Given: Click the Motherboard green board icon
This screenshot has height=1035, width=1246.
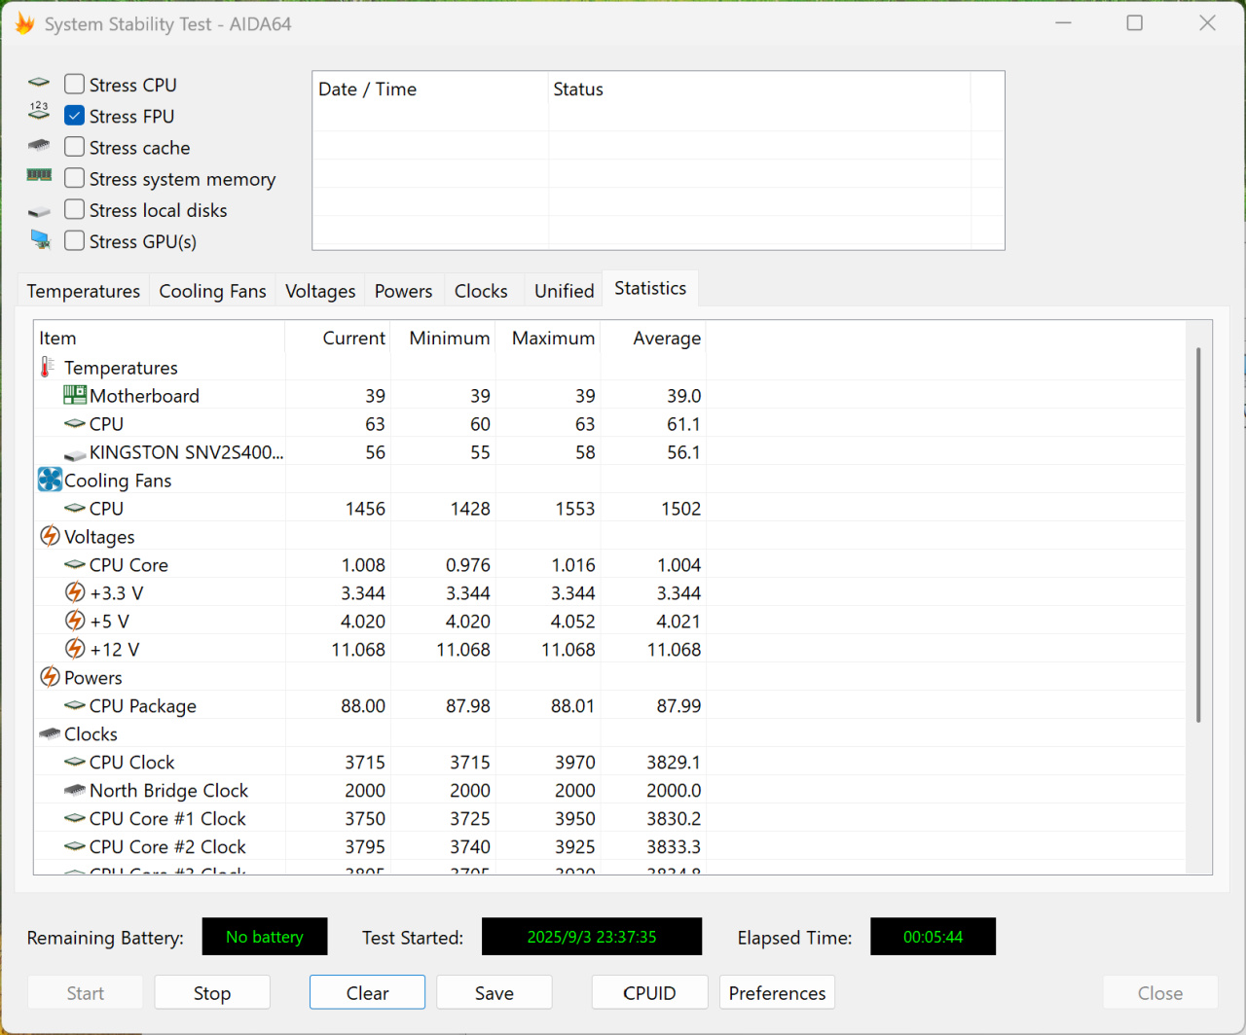Looking at the screenshot, I should (75, 395).
